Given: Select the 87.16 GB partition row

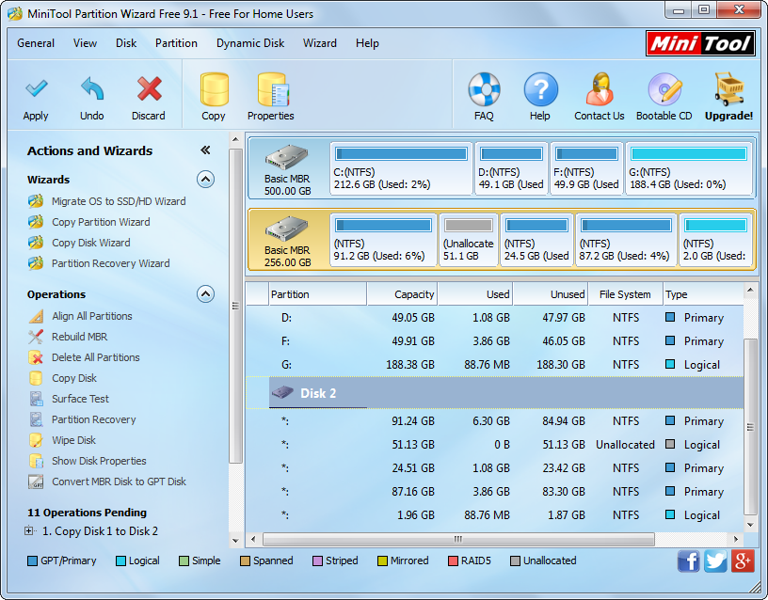Looking at the screenshot, I should pos(495,491).
